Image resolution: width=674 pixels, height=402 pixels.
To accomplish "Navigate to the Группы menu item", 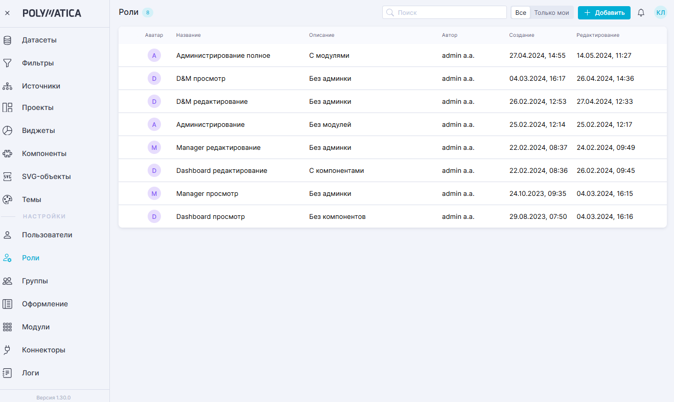I will point(35,281).
